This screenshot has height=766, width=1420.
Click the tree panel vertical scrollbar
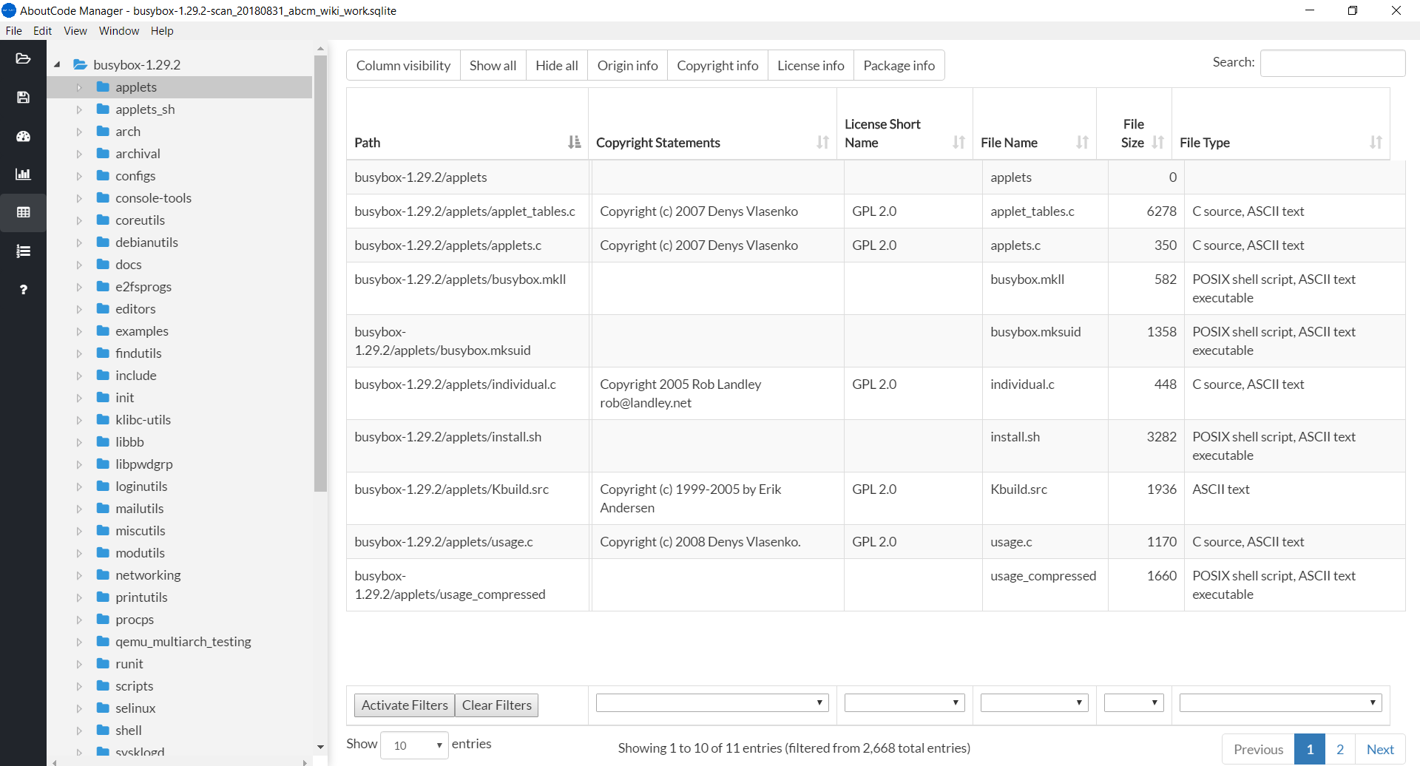[x=320, y=274]
